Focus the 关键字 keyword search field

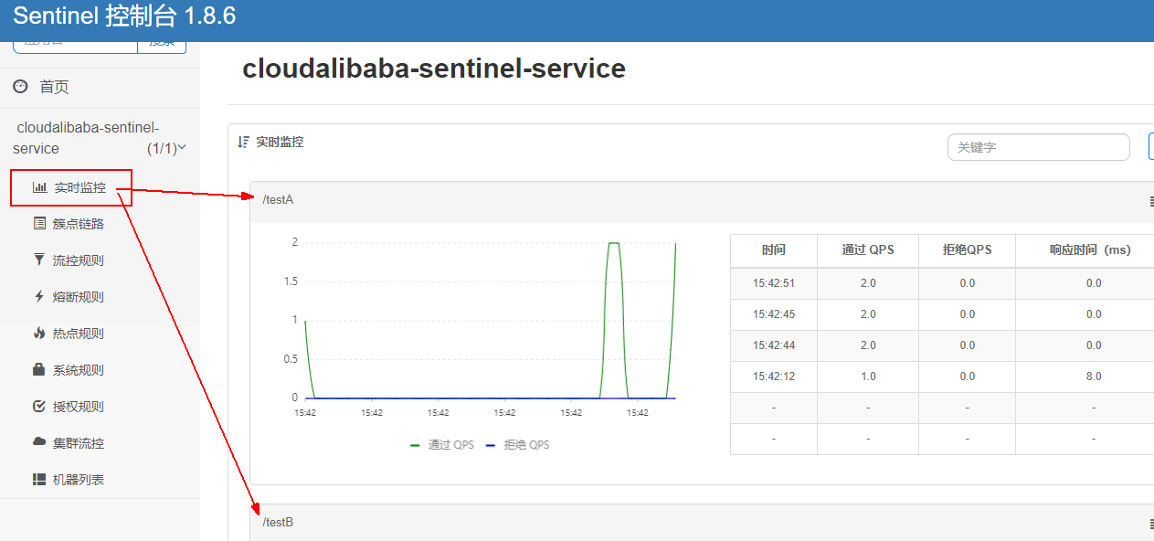coord(1039,147)
